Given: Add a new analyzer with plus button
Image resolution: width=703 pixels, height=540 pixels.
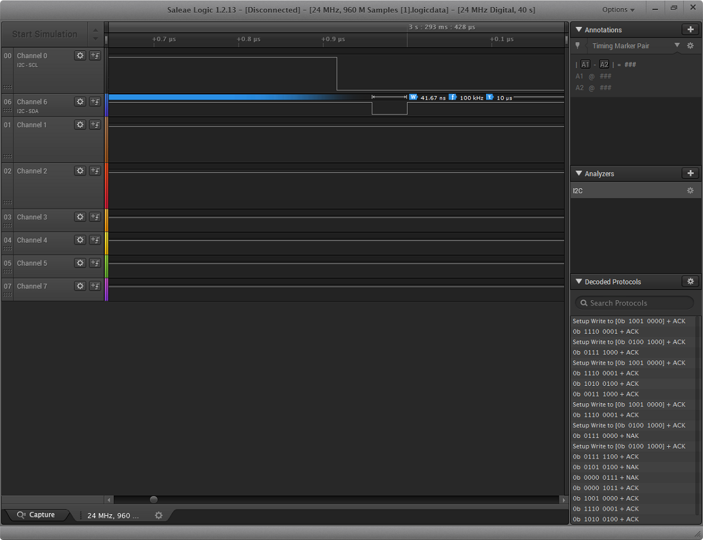Looking at the screenshot, I should click(690, 174).
